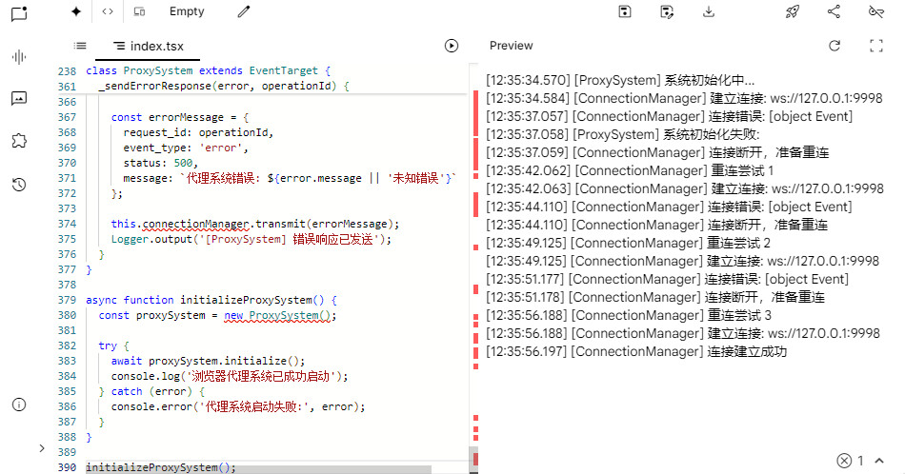The height and width of the screenshot is (474, 905).
Task: Toggle the crossed-out key icon at top right
Action: coord(876,11)
